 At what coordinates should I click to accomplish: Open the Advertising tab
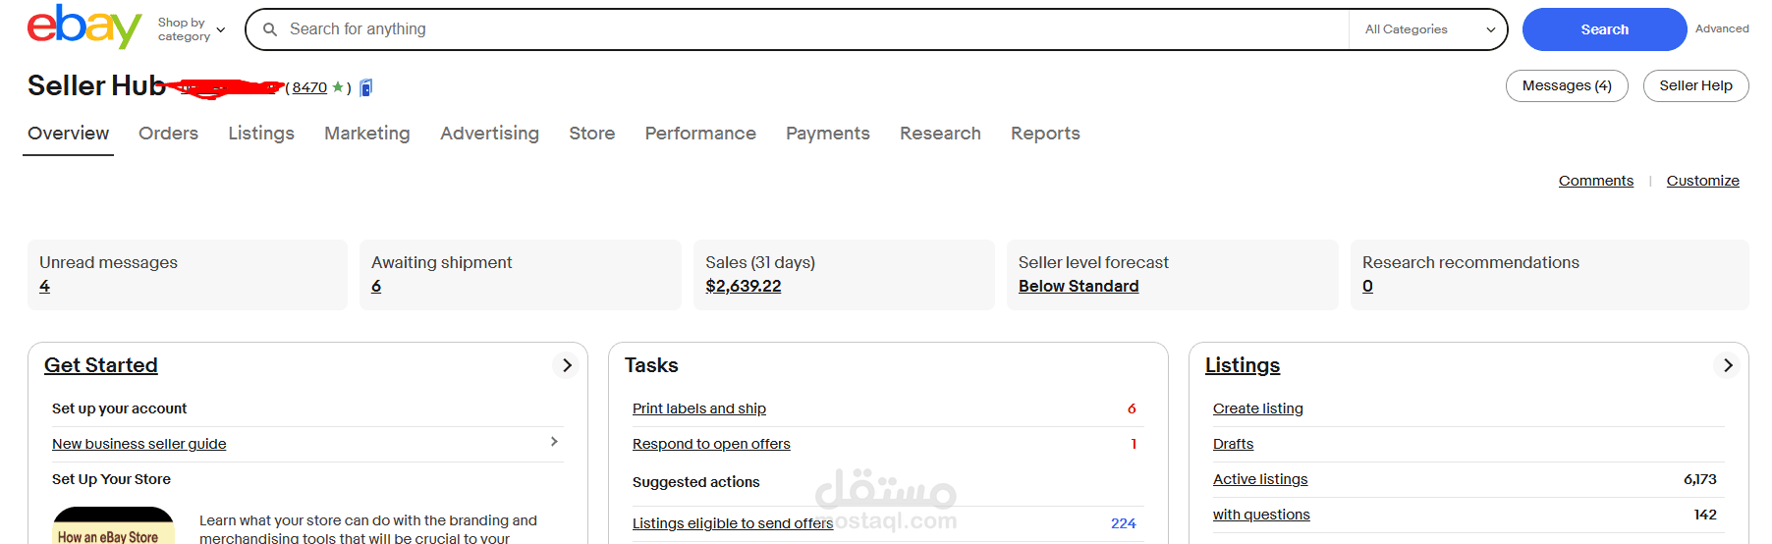(489, 134)
